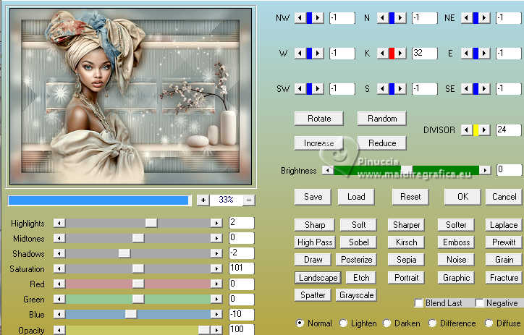Click Red slider left arrow
The width and height of the screenshot is (524, 335).
click(59, 284)
